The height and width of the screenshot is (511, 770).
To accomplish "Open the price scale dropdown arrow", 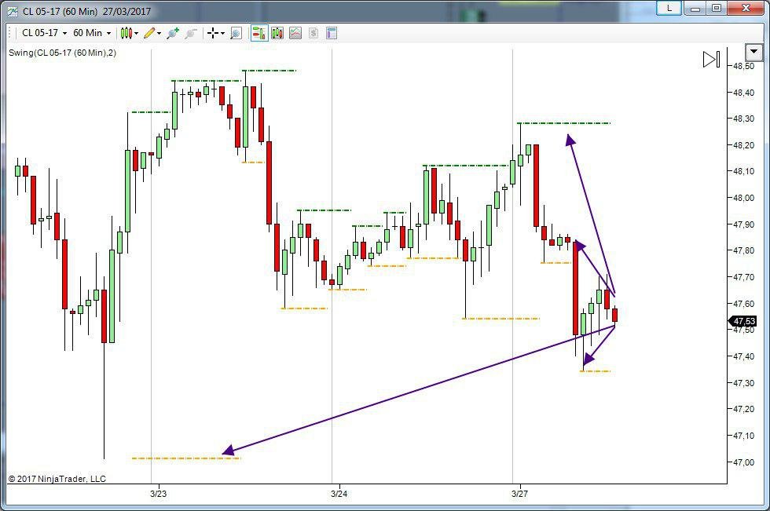I will (x=753, y=51).
